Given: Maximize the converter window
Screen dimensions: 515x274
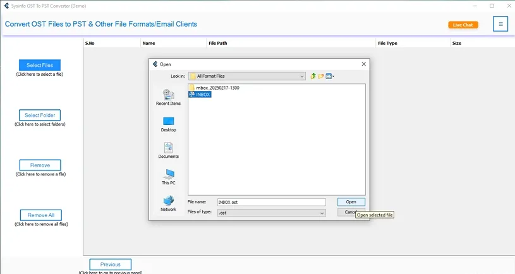Looking at the screenshot, I should (x=492, y=6).
